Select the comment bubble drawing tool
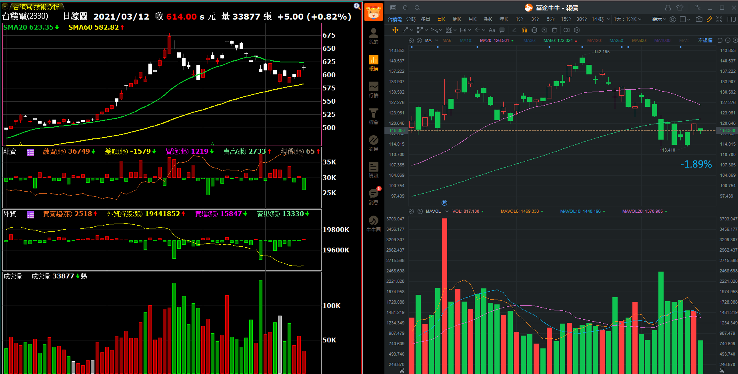The width and height of the screenshot is (738, 374). (x=502, y=30)
